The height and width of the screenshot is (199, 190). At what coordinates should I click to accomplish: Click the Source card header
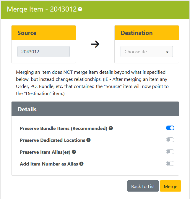[x=43, y=33]
